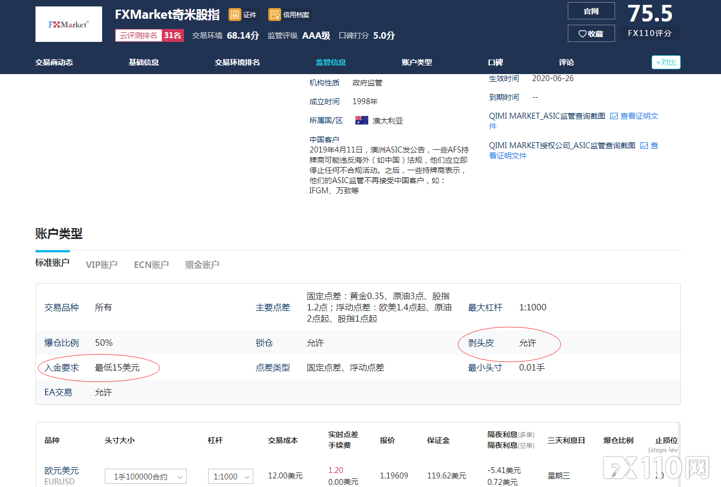
Task: Open the 评论 nav tab
Action: pos(566,62)
